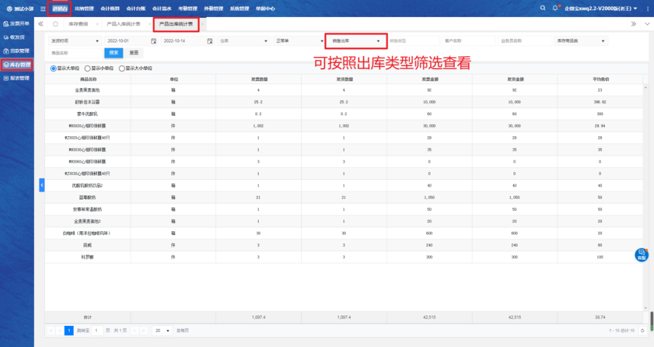654x347 pixels.
Task: Open the 仓库 warehouse dropdown
Action: 243,41
